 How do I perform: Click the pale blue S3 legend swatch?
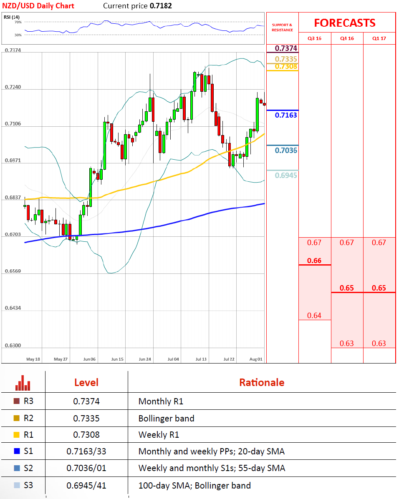click(x=17, y=485)
